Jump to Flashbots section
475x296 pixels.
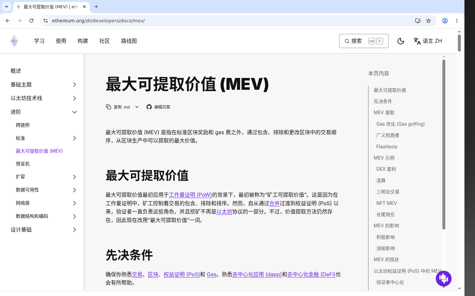(x=387, y=147)
